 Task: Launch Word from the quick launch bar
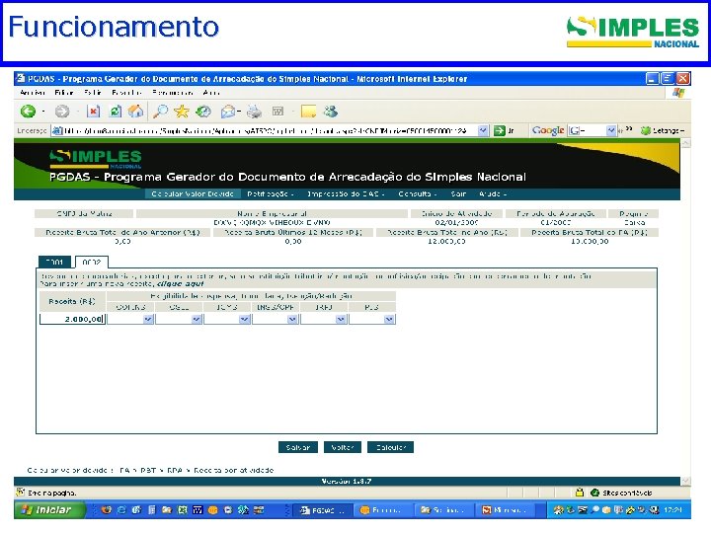point(197,510)
